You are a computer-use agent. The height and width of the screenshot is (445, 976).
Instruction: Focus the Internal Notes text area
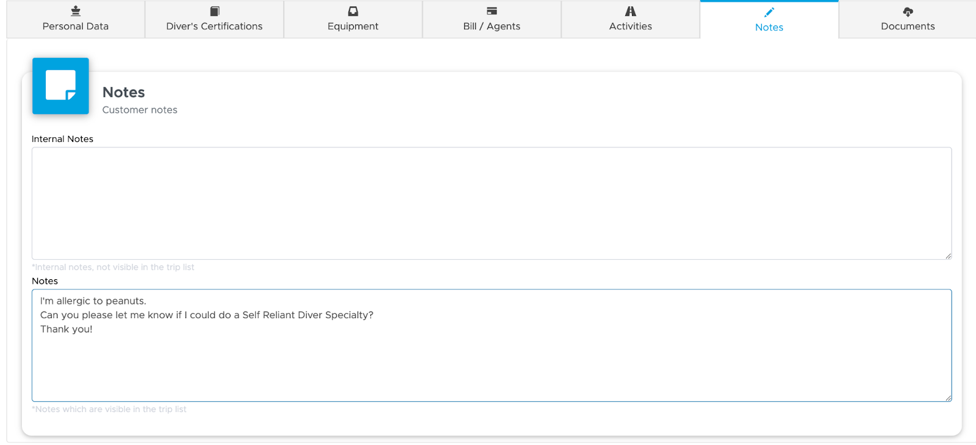click(x=492, y=203)
